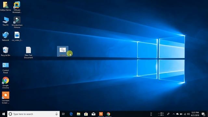This screenshot has height=117, width=208.
Task: Select the Network desktop icon
Action: pos(6,36)
